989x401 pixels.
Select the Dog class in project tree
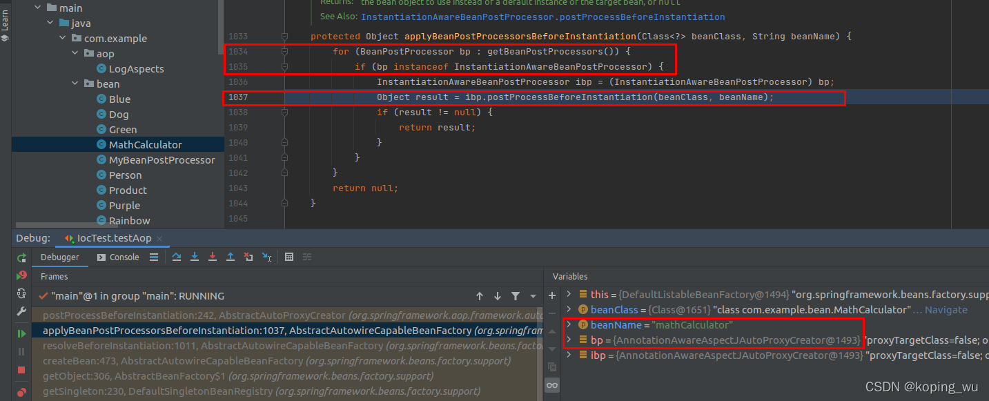(119, 115)
